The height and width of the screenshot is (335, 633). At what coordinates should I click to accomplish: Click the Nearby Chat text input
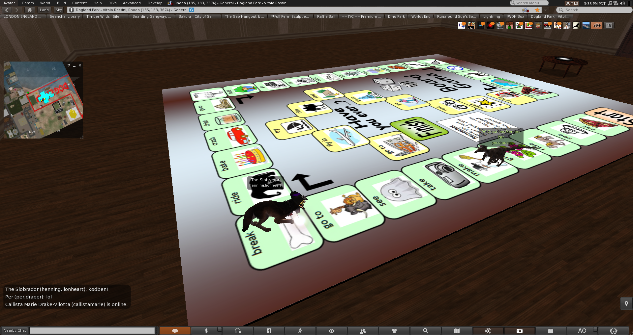pos(92,330)
